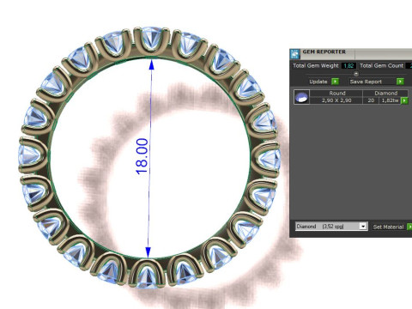This screenshot has width=412, height=309.
Task: Click the 2,90 X 2,90 size cell
Action: click(x=336, y=100)
